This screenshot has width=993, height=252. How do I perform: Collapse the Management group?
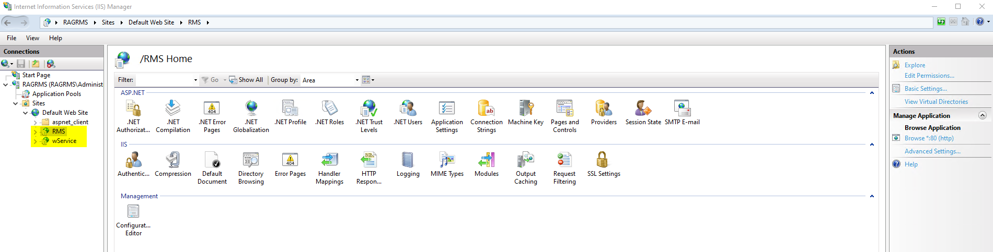click(x=872, y=196)
